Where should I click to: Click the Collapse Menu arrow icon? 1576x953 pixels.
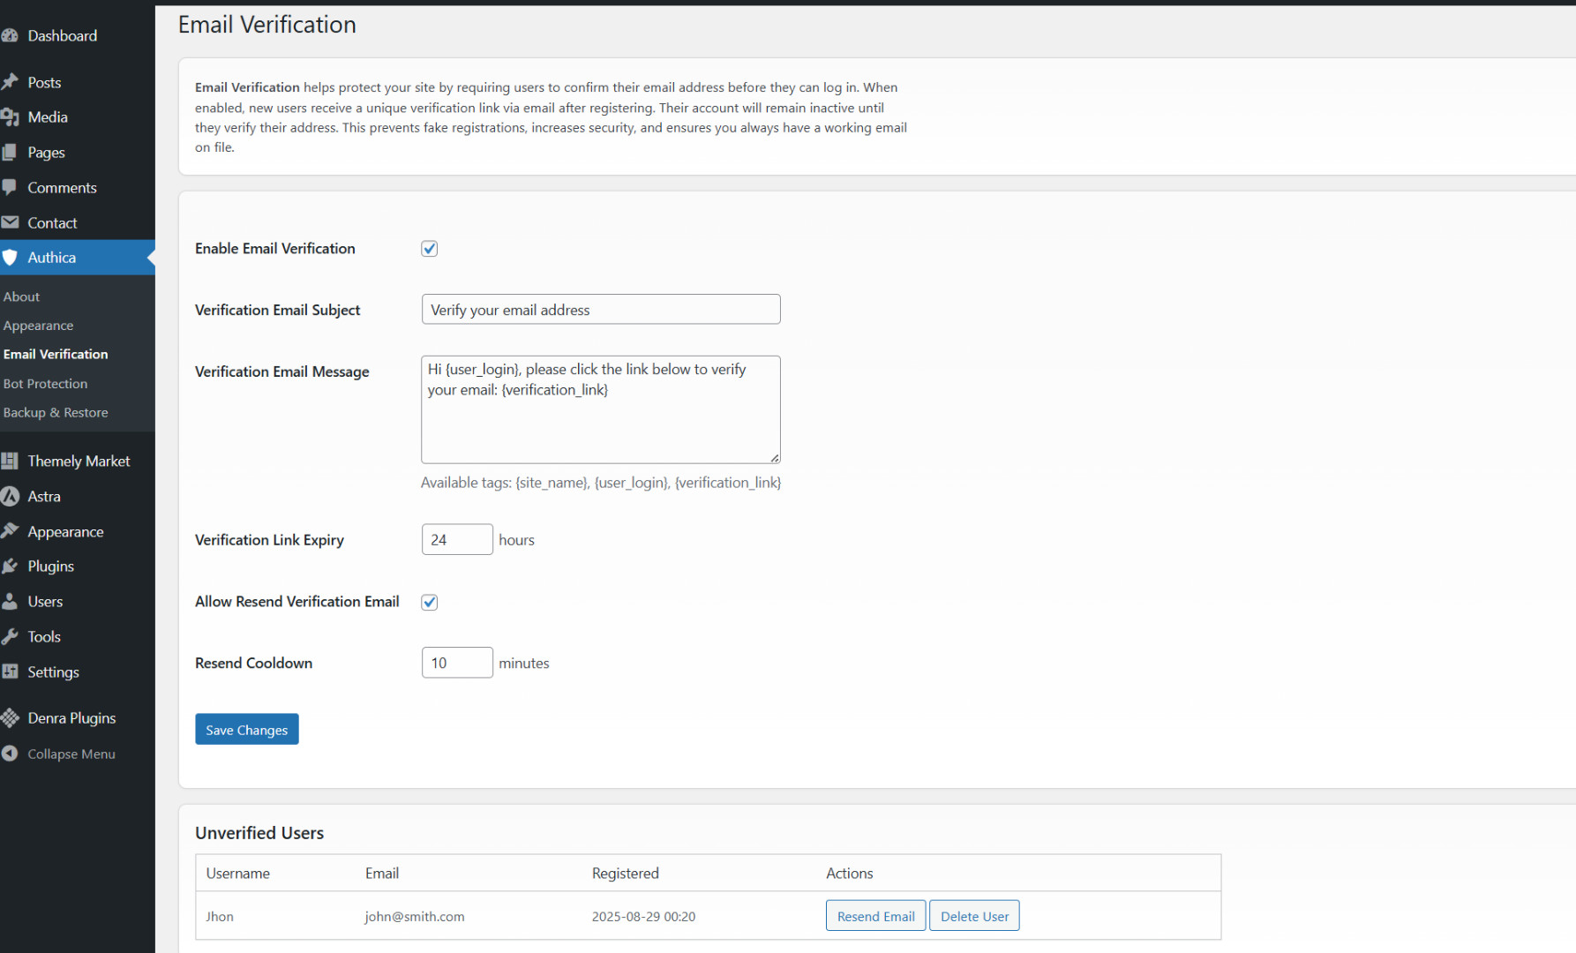click(x=10, y=754)
